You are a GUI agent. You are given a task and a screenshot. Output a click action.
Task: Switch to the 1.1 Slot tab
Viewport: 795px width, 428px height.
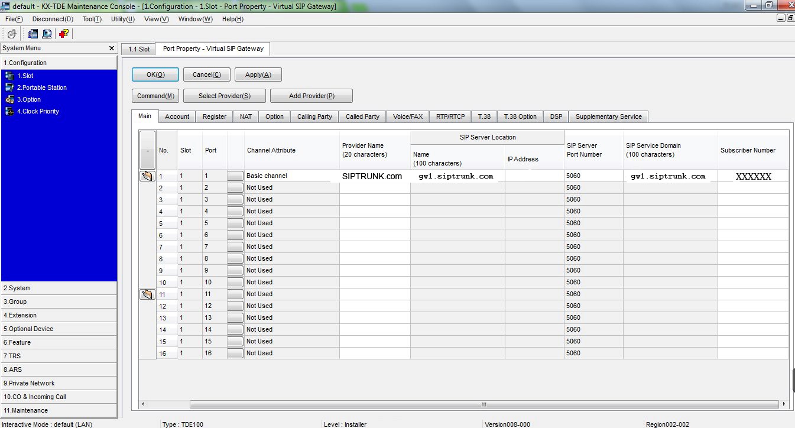click(x=139, y=49)
